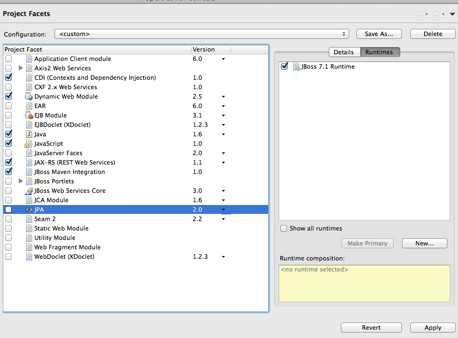458x338 pixels.
Task: Uncheck JBoss Maven Integration checkbox
Action: point(8,172)
